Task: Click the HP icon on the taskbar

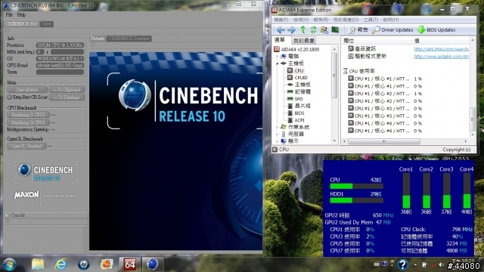Action: pyautogui.click(x=83, y=264)
